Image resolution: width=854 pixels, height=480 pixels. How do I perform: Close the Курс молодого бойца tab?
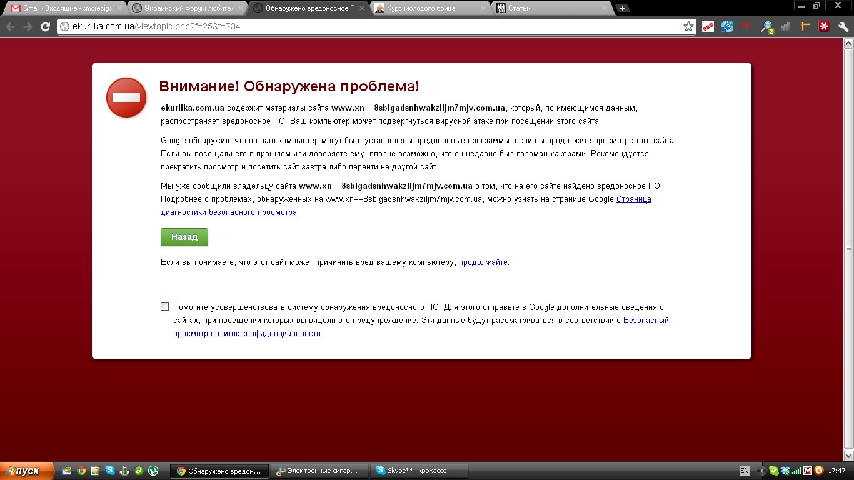tap(483, 8)
